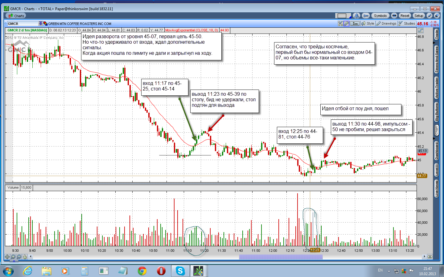Open the Studies menu

pyautogui.click(x=407, y=23)
